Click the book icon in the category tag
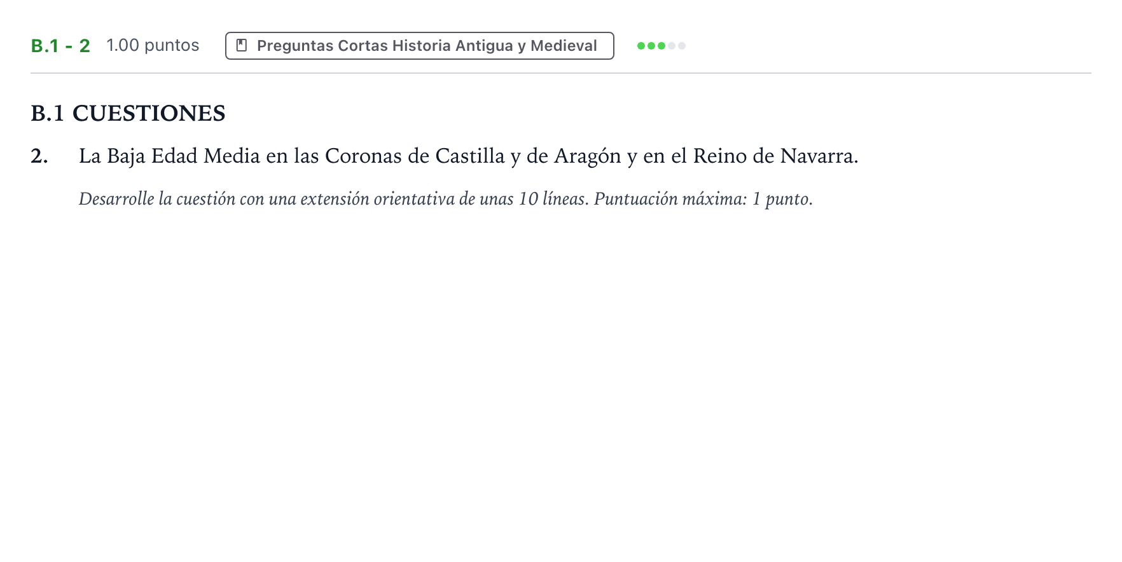Screen dimensions: 1122x562 242,45
